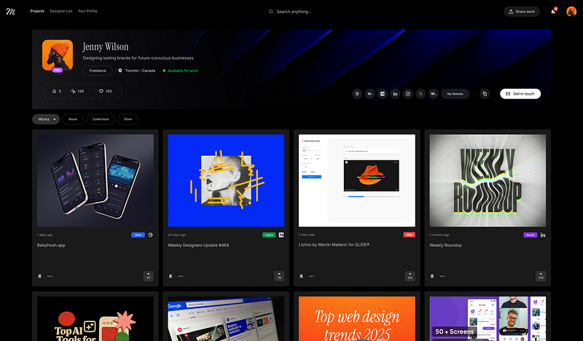Image resolution: width=583 pixels, height=341 pixels.
Task: Click the green Learn tag
Action: [269, 235]
